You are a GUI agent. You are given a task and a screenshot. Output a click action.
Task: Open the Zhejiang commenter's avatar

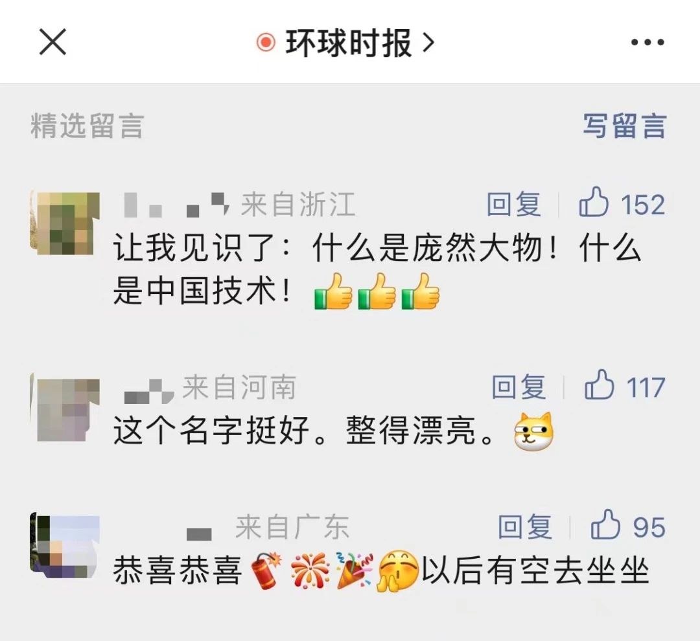point(65,223)
